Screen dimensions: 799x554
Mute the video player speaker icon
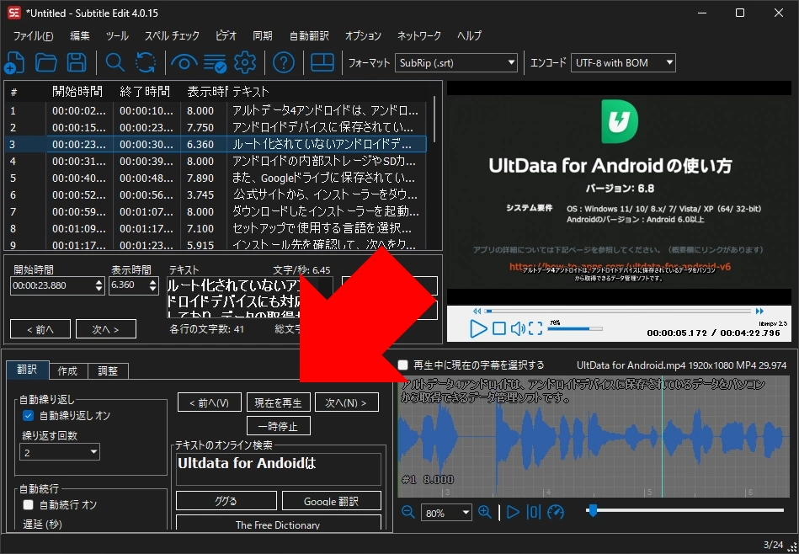518,328
